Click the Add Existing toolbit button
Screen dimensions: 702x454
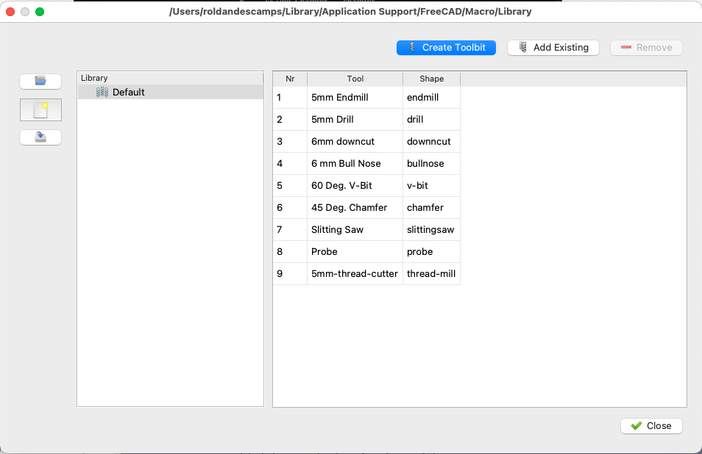coord(553,47)
